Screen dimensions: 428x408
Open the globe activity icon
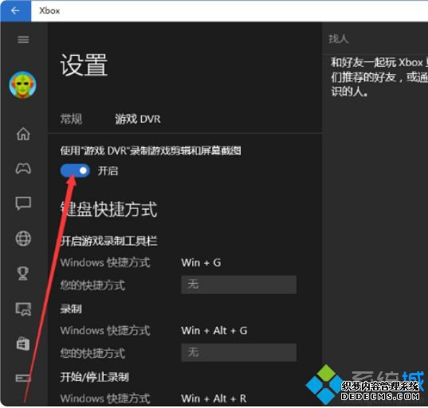coord(23,238)
